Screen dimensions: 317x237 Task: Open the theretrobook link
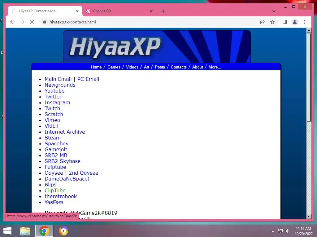click(x=61, y=196)
